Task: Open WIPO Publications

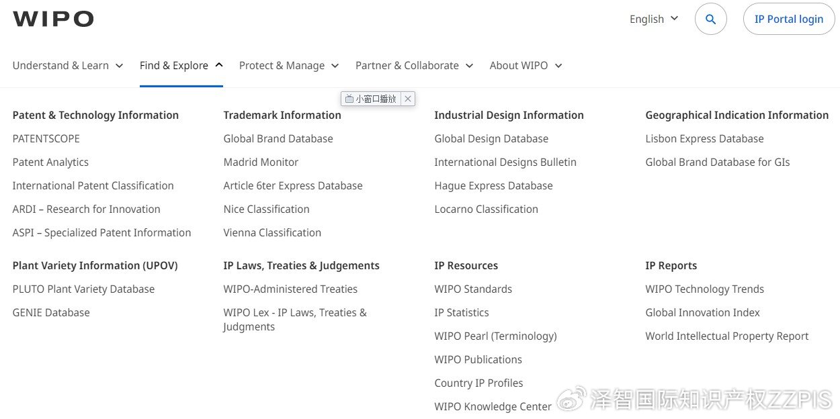Action: [x=478, y=359]
